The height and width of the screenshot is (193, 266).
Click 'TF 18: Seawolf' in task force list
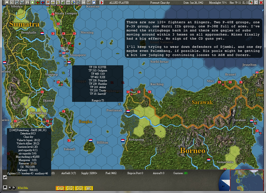click(x=98, y=94)
